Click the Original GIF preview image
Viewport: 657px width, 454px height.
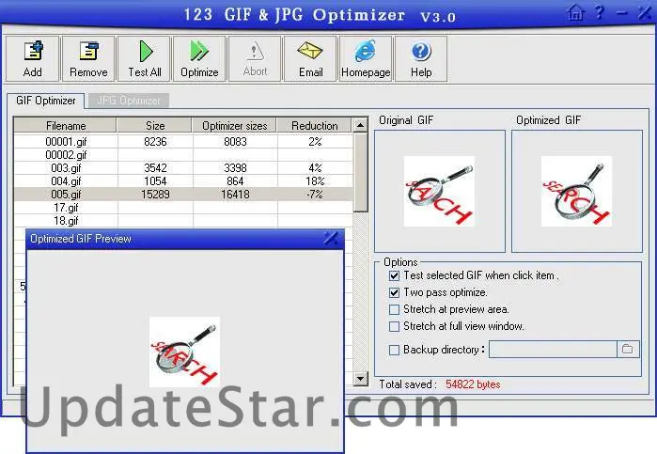[439, 192]
